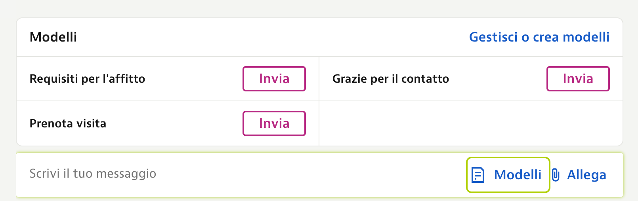The image size is (638, 201).
Task: Click the gap between Grazie per il contatto and Invia
Action: [498, 79]
